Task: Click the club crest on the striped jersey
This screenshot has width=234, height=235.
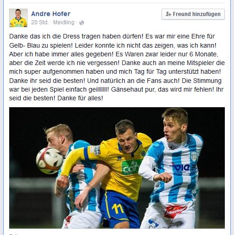Action: point(194,157)
